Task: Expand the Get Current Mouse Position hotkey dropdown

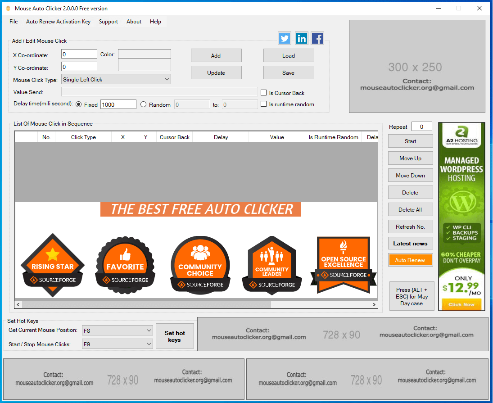Action: pos(148,330)
